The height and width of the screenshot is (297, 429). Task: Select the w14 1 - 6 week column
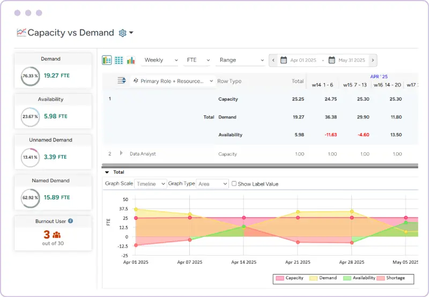tap(322, 85)
